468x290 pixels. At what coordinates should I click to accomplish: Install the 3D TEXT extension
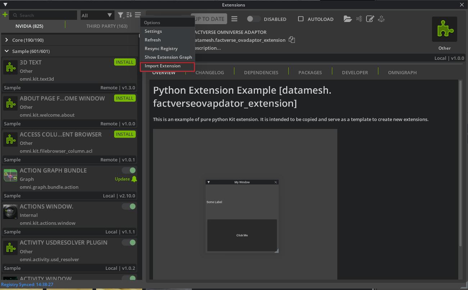125,62
